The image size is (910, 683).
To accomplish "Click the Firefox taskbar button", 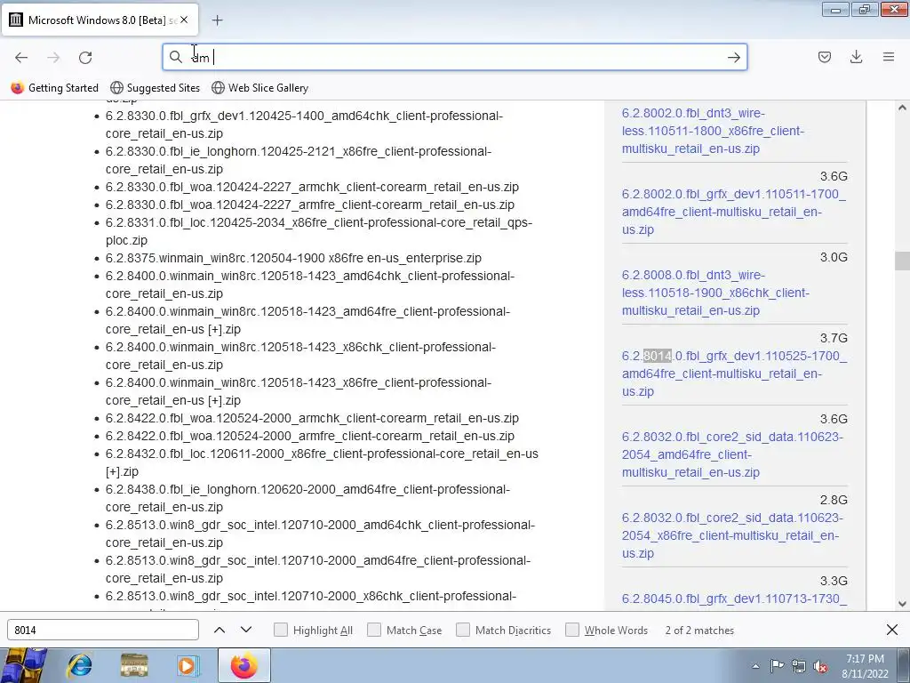I will [243, 665].
